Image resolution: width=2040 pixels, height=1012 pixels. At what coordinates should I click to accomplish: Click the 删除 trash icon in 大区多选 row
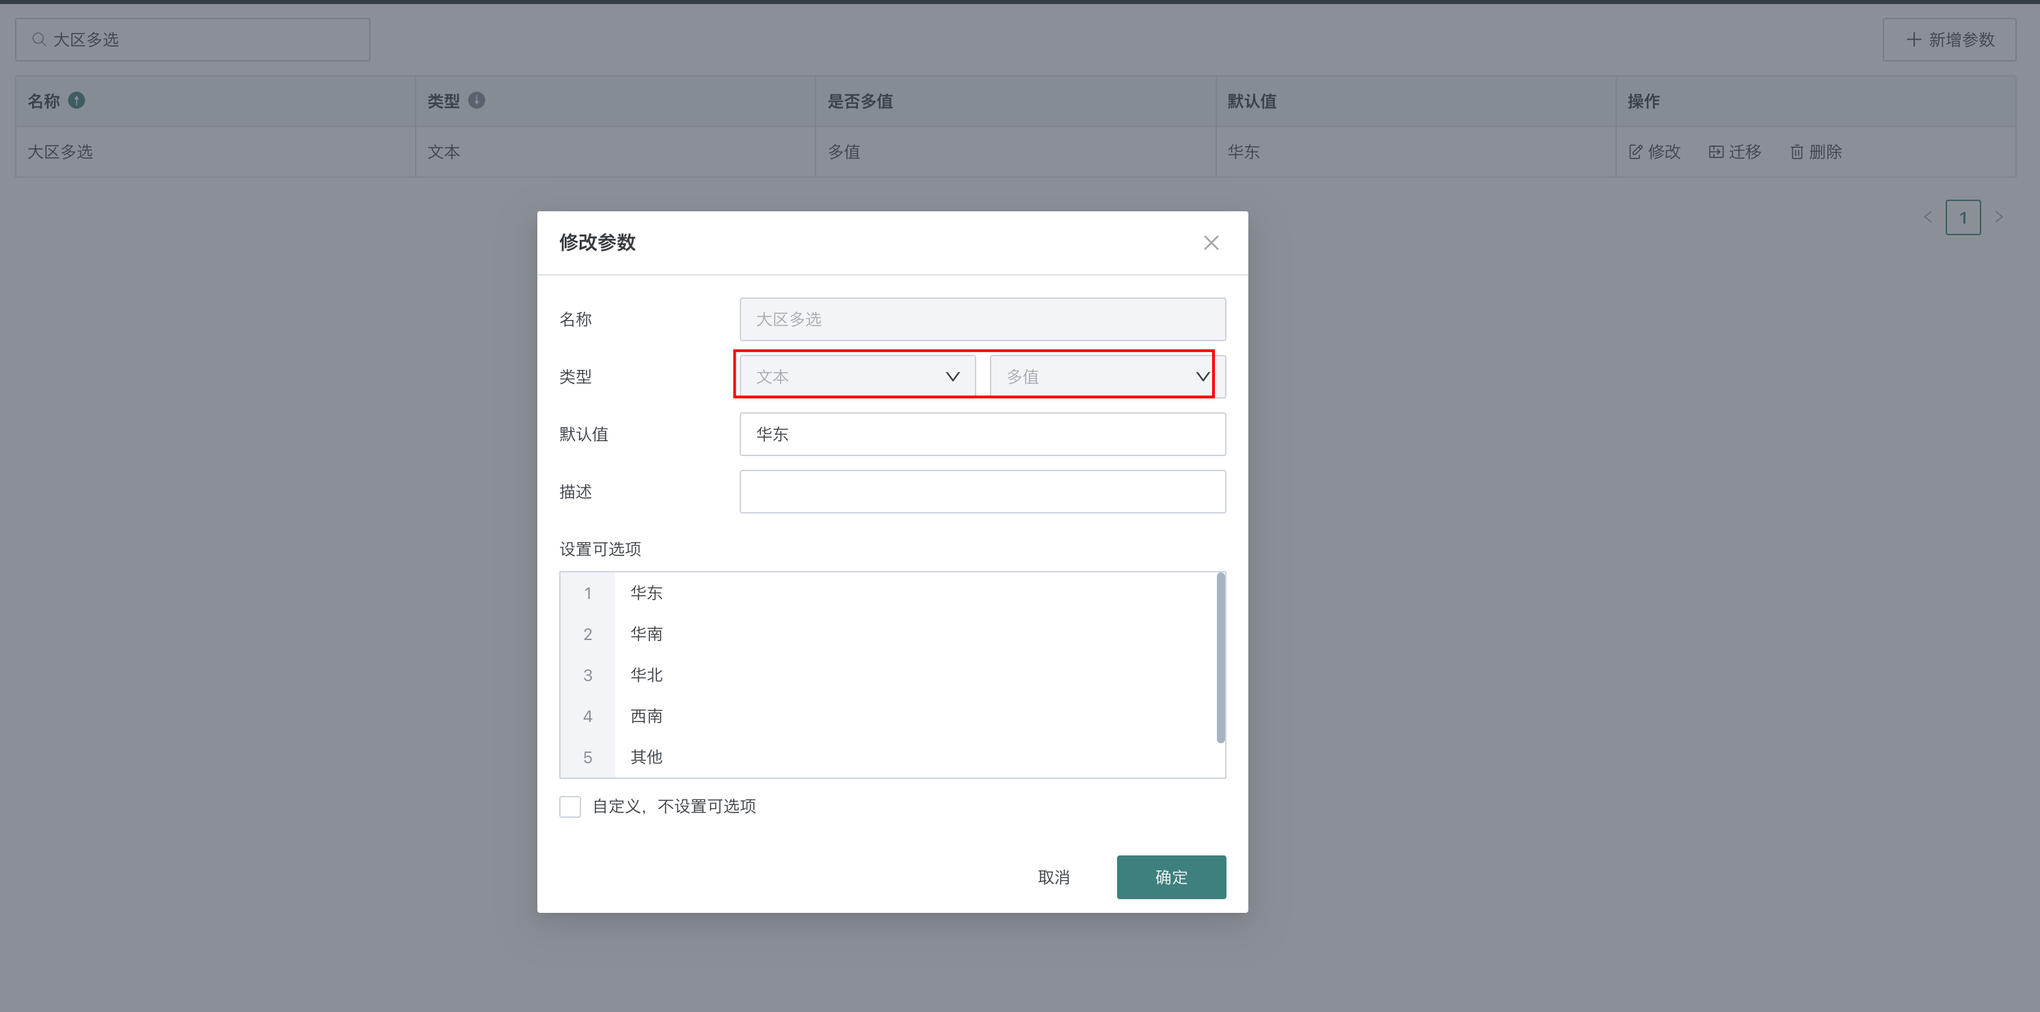pos(1797,151)
